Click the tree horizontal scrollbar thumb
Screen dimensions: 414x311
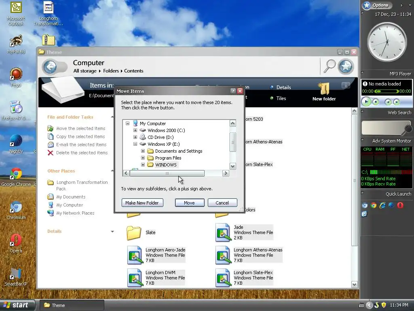pyautogui.click(x=167, y=173)
